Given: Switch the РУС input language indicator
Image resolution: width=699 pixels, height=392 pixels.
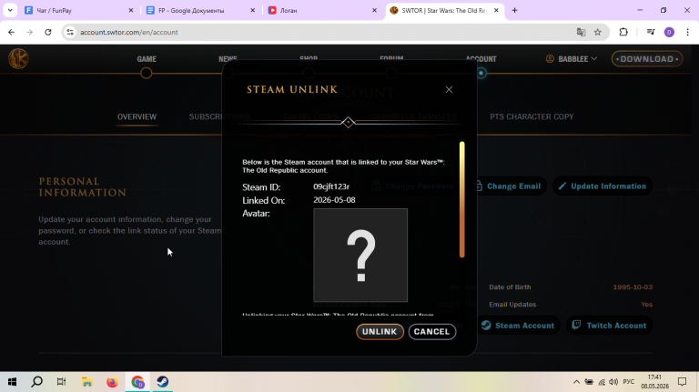Looking at the screenshot, I should (629, 382).
